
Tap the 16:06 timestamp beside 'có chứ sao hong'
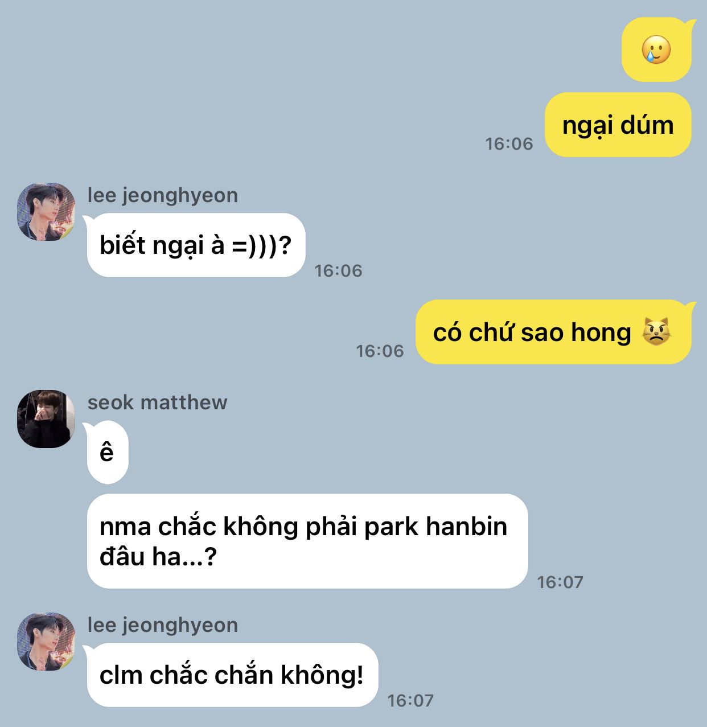pos(380,351)
